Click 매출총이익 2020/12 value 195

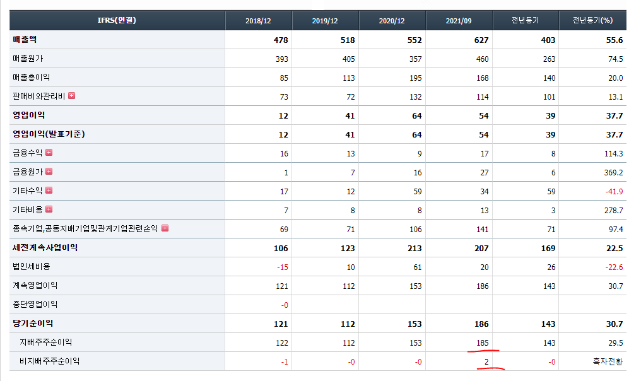click(x=416, y=78)
